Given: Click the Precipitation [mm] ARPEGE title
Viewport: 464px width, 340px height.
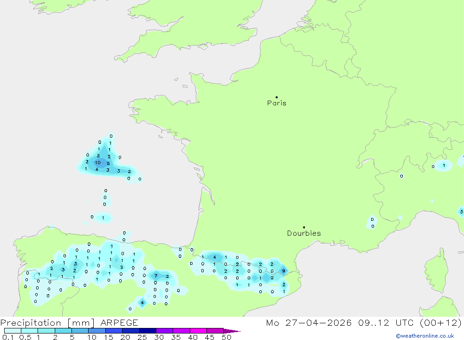Looking at the screenshot, I should pos(69,322).
